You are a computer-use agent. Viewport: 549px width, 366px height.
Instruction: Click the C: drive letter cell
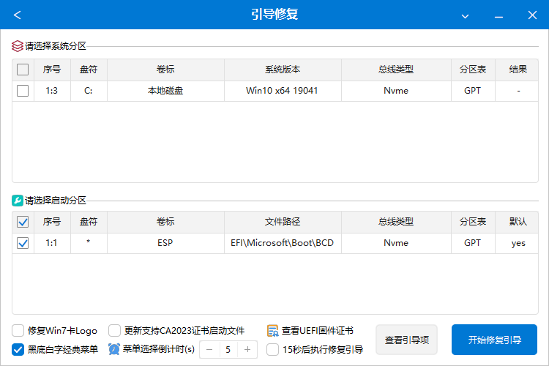coord(89,91)
